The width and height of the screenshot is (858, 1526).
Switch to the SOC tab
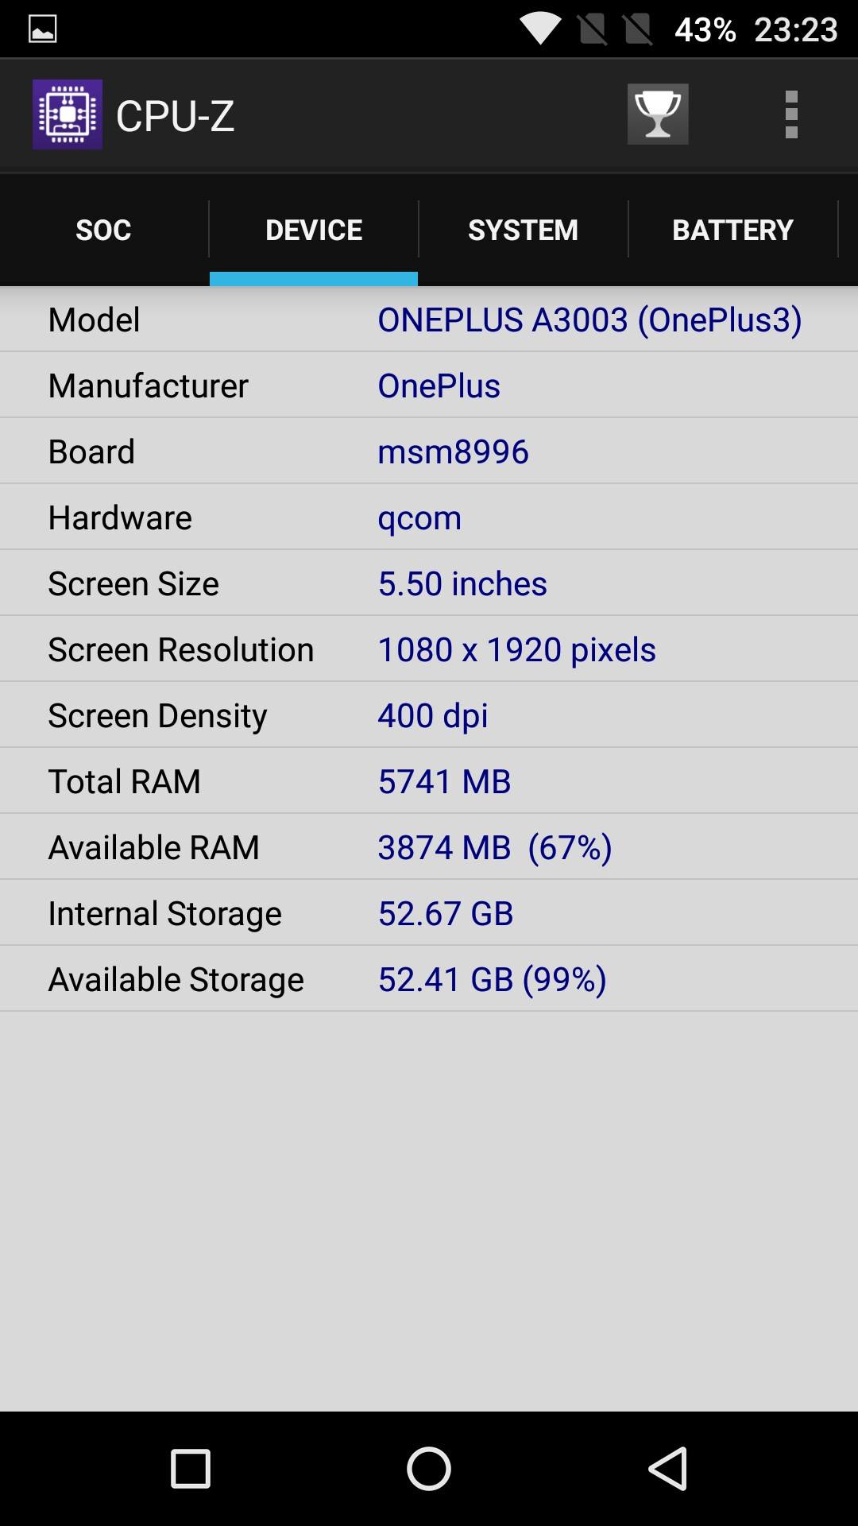103,230
